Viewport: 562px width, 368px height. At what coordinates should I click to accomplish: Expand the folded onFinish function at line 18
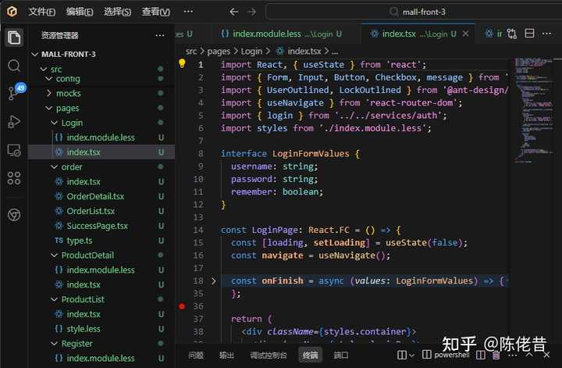(214, 280)
